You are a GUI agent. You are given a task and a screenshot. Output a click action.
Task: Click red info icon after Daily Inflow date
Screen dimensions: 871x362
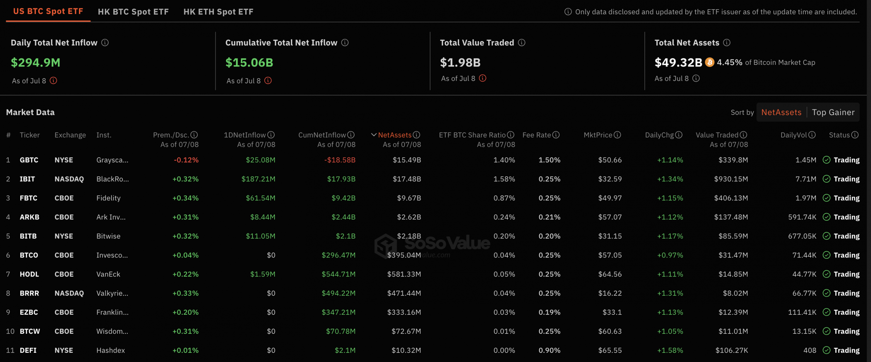[53, 80]
